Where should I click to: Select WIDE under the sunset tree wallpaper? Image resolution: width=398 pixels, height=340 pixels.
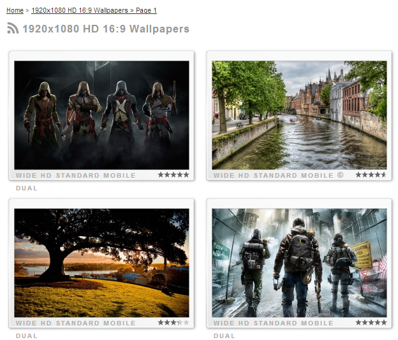(26, 323)
